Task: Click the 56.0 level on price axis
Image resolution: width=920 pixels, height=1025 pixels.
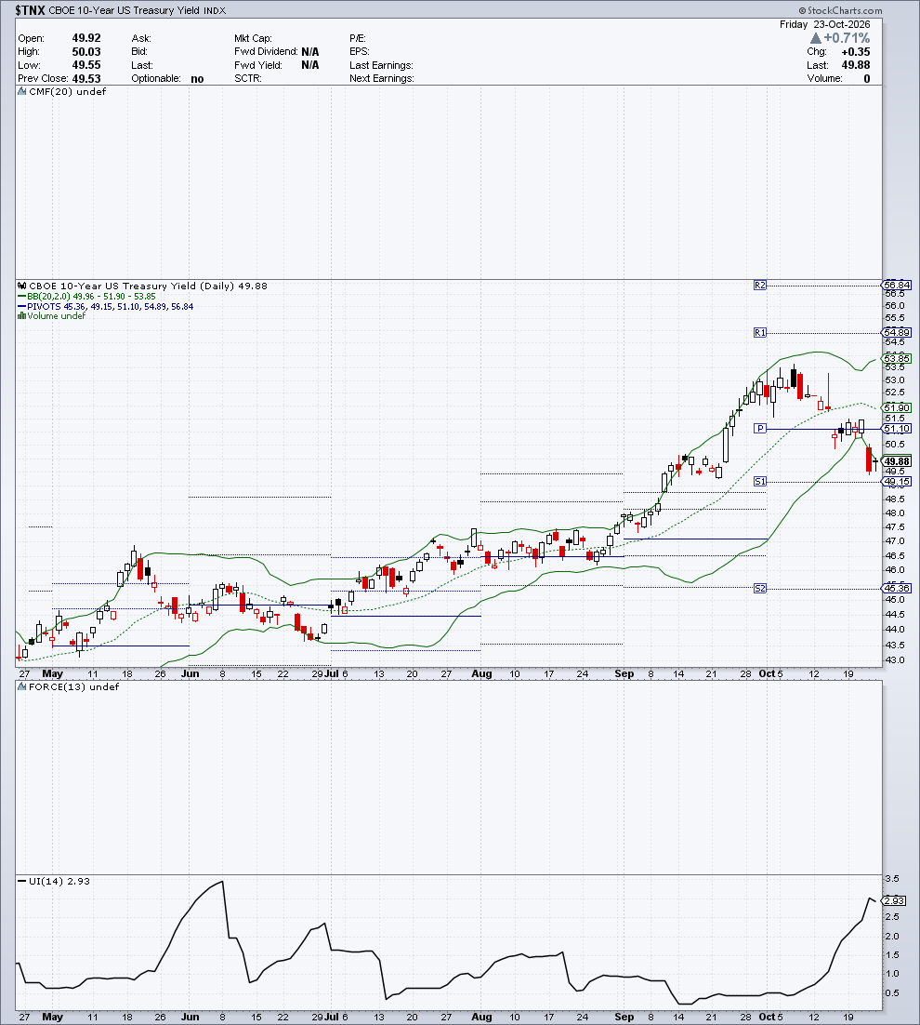Action: [x=895, y=305]
